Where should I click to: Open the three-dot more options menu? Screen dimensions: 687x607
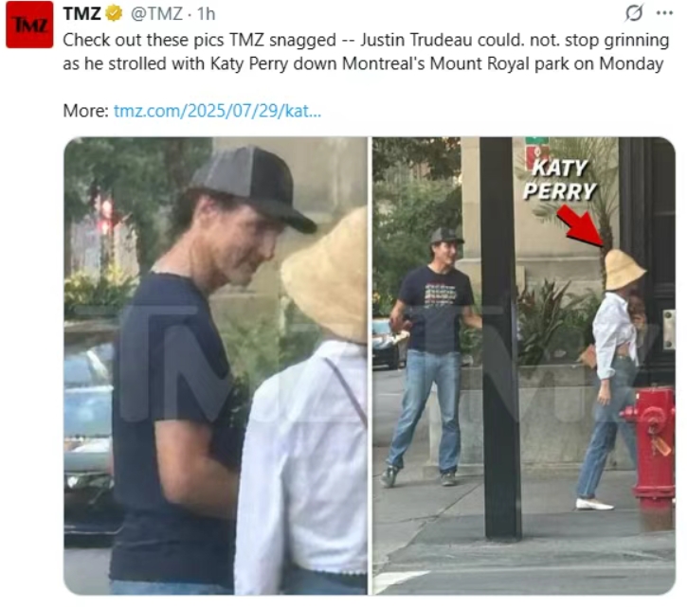tap(664, 13)
